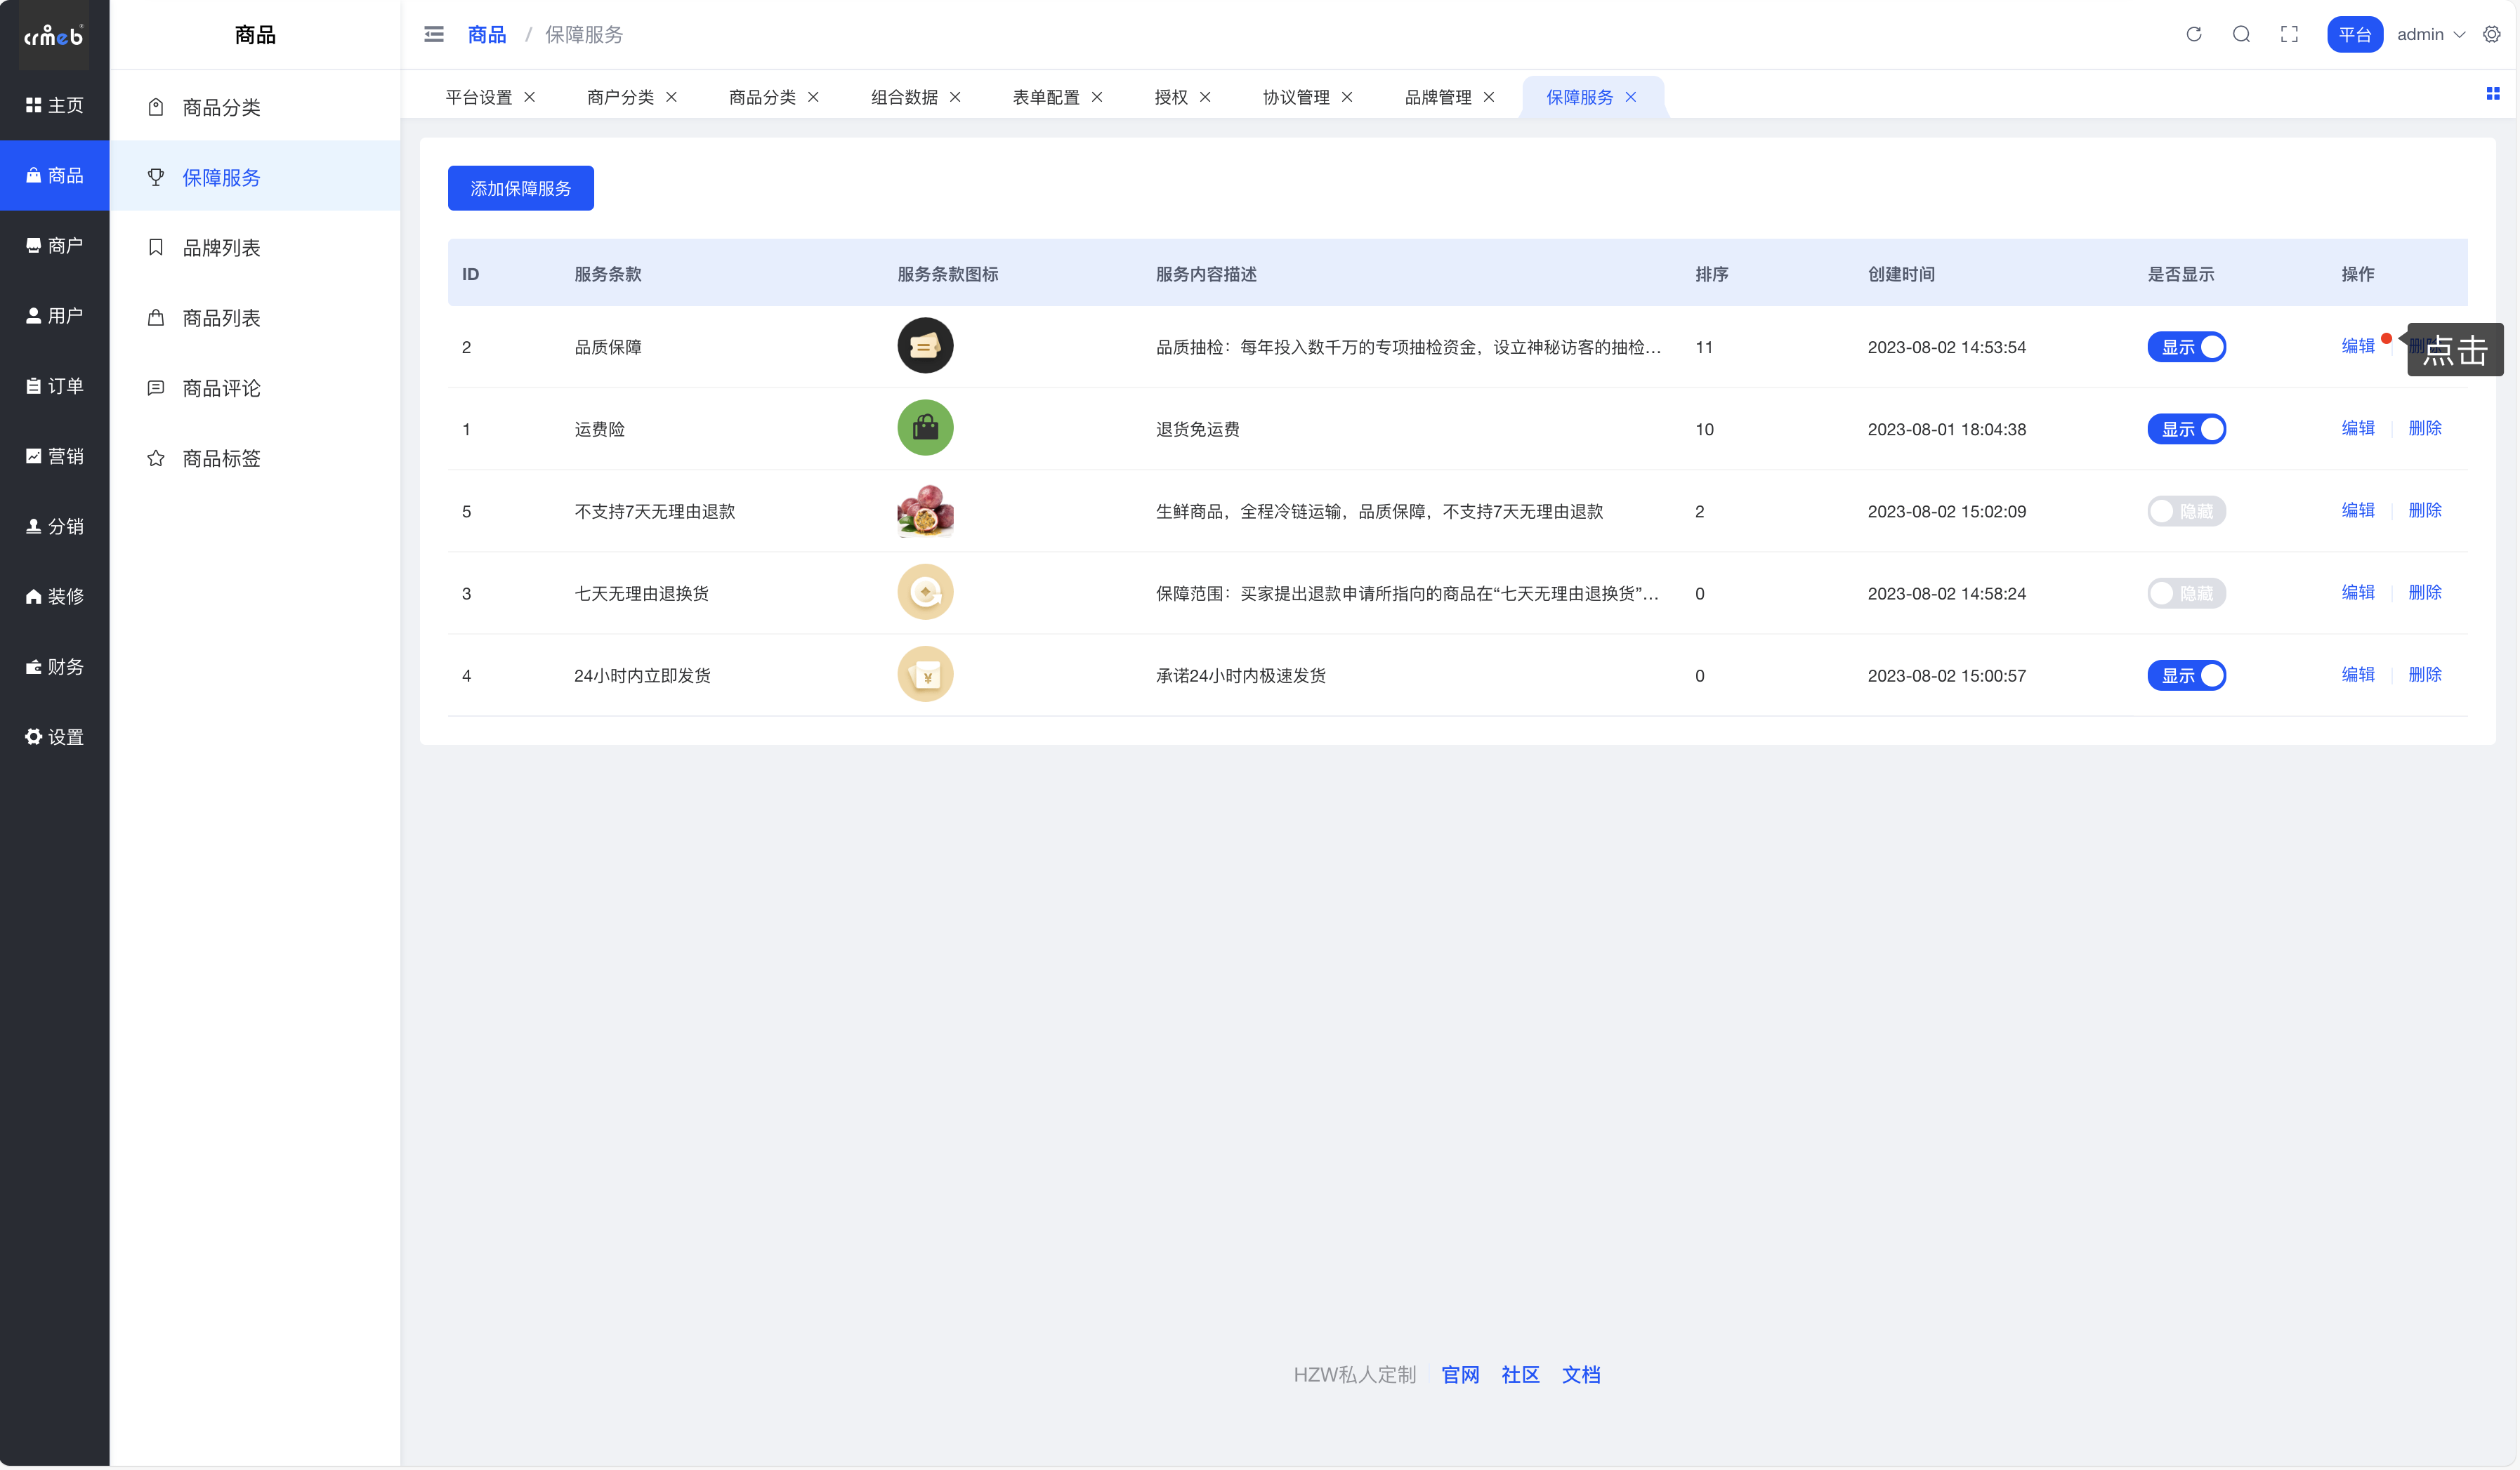Toggle 显示 switch for 24小时内立即发货
Viewport: 2520px width, 1470px height.
coord(2186,675)
